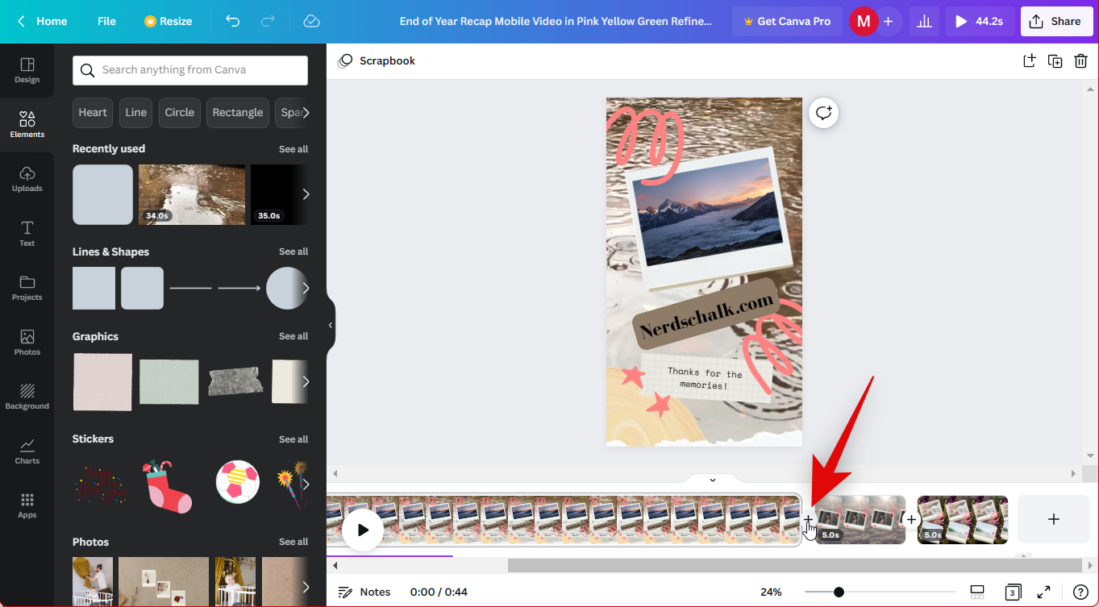Open the Elements sidebar tab
Screen dimensions: 1099x607
point(27,124)
